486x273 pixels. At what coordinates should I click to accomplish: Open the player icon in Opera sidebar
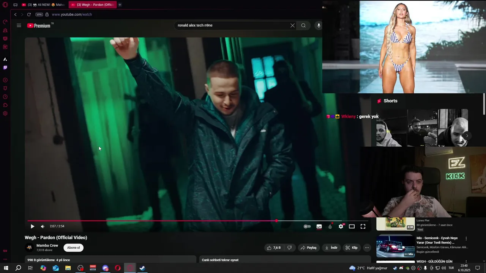click(5, 80)
